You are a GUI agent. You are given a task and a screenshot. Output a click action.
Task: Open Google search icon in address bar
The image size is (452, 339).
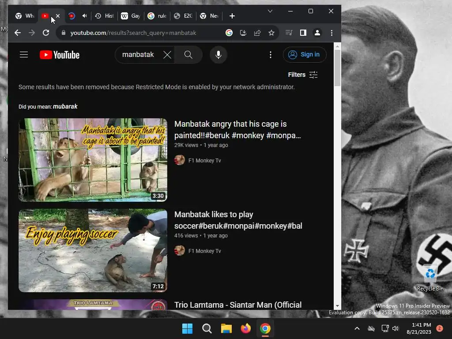229,33
